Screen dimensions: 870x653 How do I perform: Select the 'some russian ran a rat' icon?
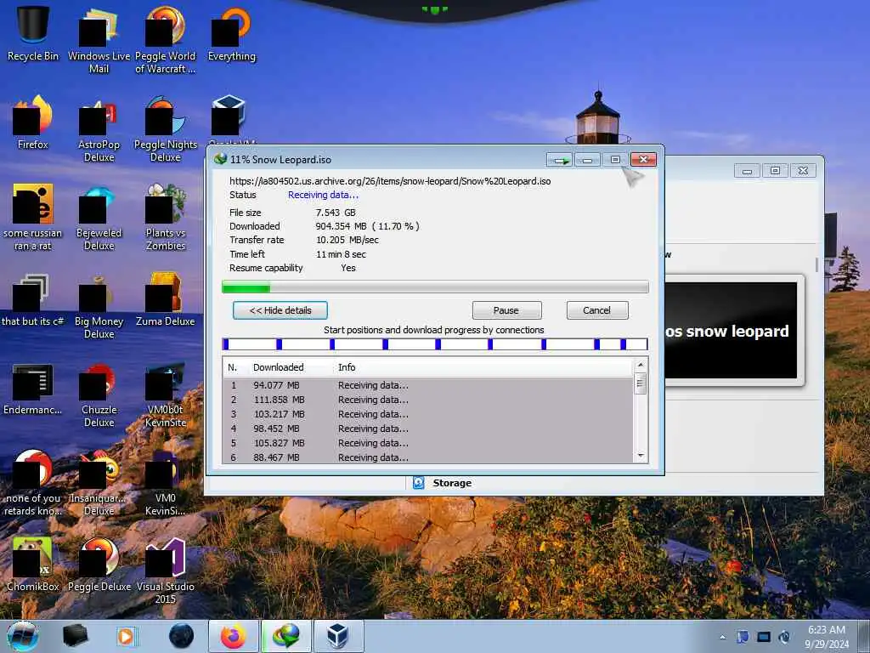tap(33, 218)
